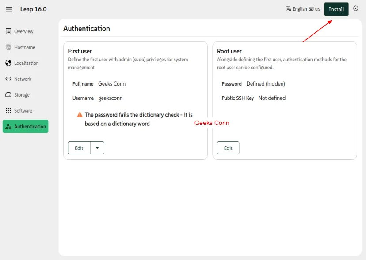Click the Authentication user-key icon
366x260 pixels.
point(8,127)
